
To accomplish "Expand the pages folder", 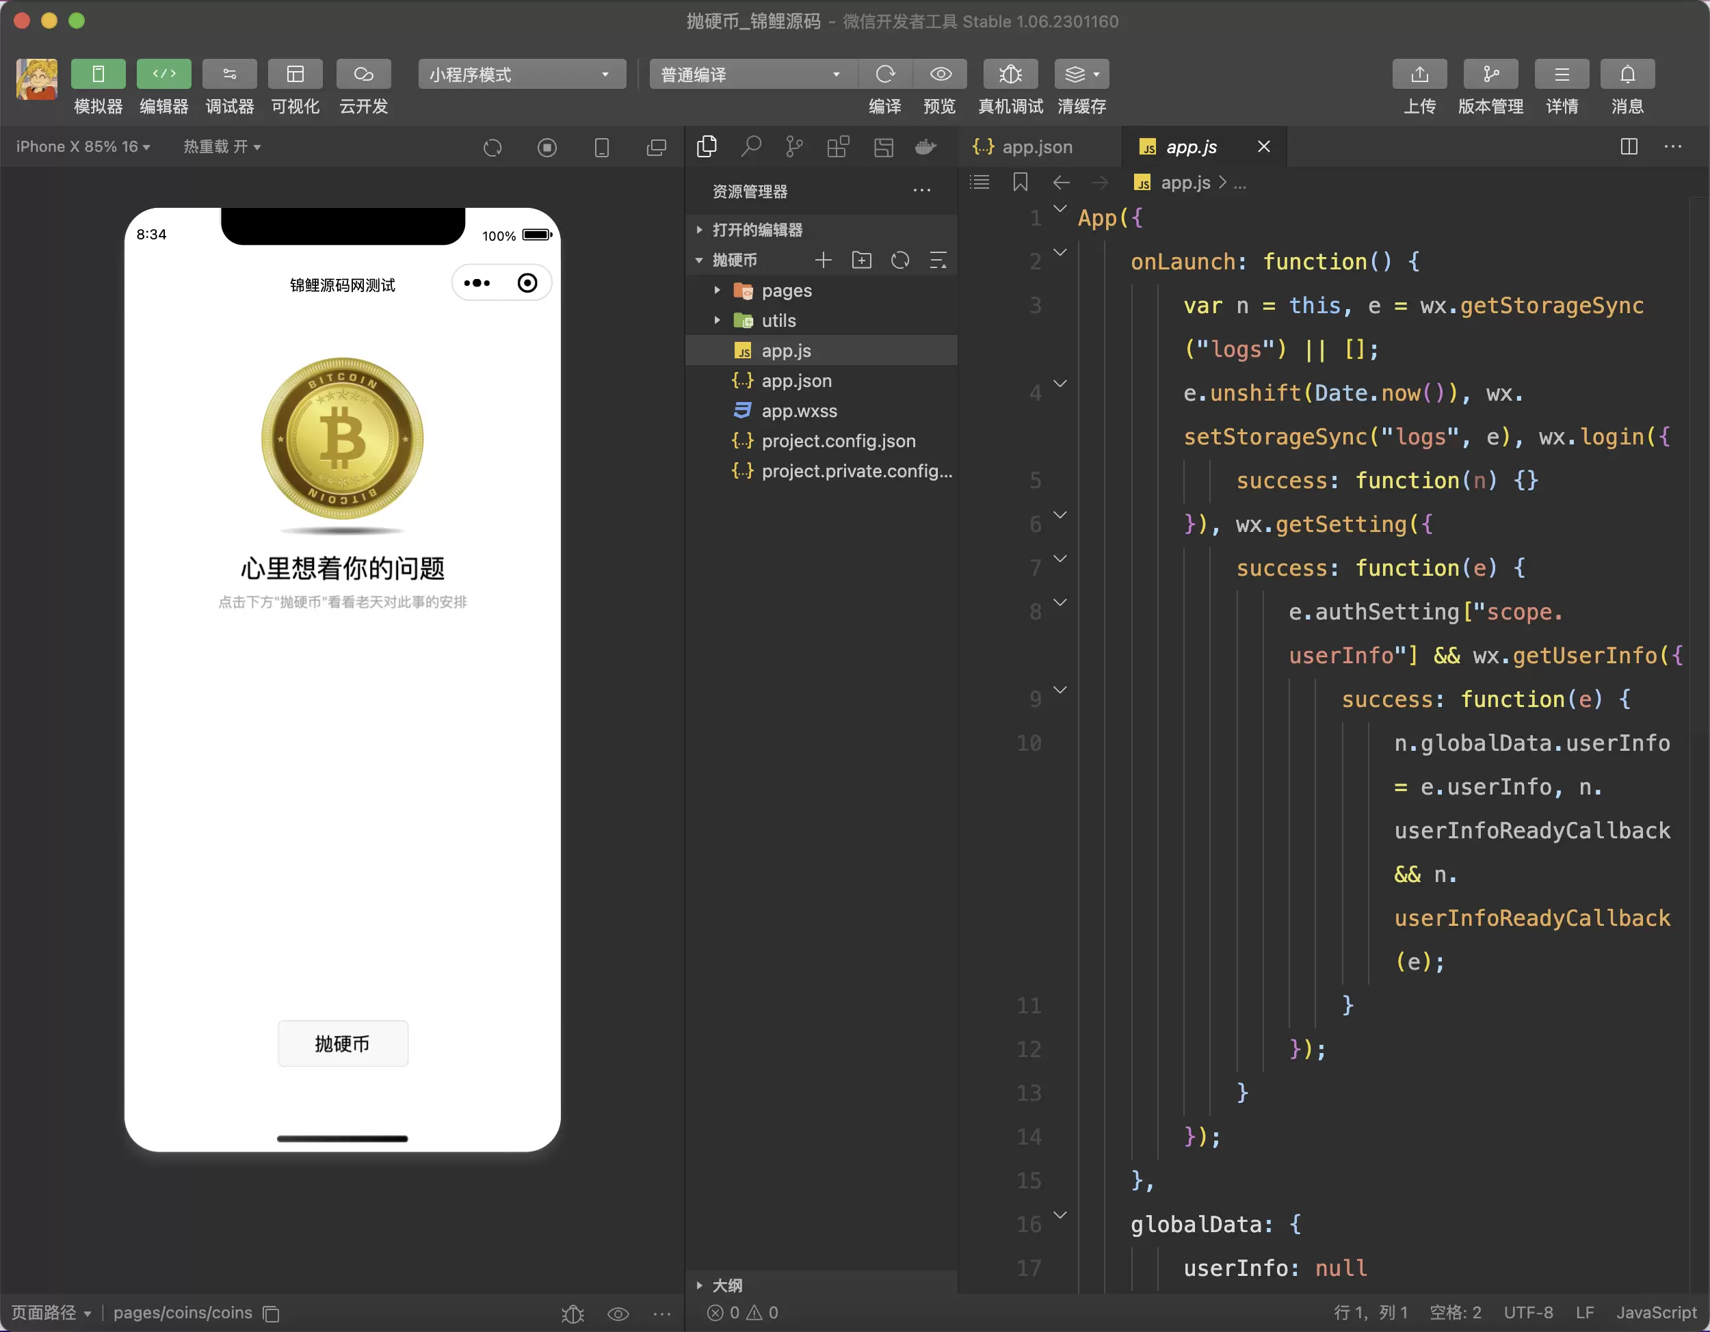I will pyautogui.click(x=821, y=291).
